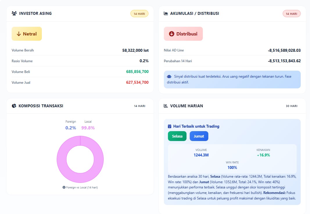This screenshot has width=310, height=214.
Task: Click the Netral status badge
Action: pos(27,34)
